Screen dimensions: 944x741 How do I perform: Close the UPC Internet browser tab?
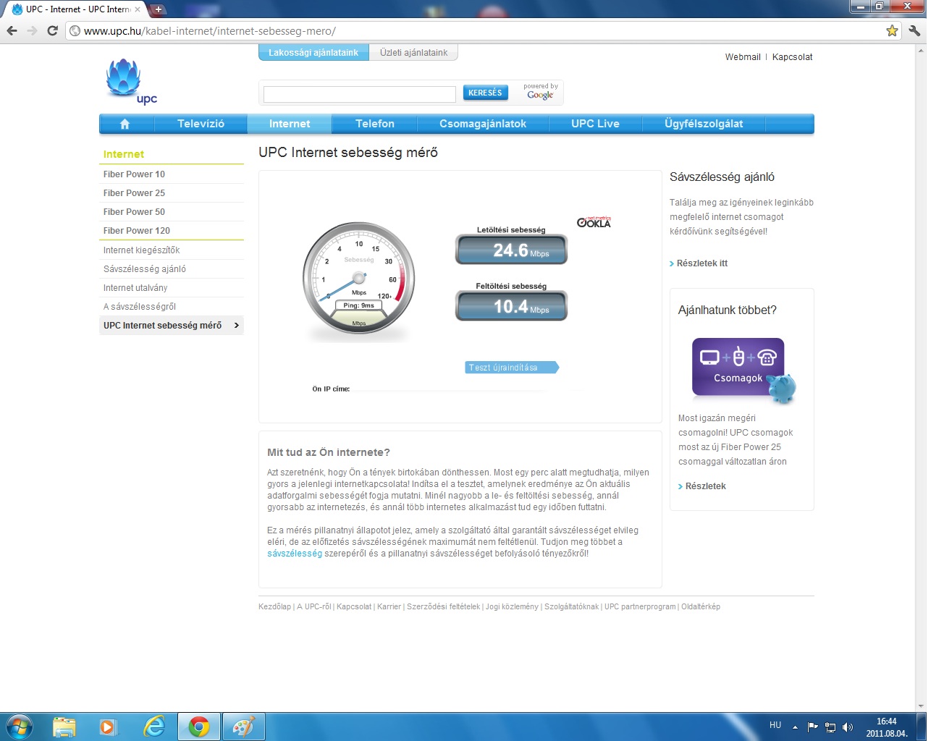138,9
